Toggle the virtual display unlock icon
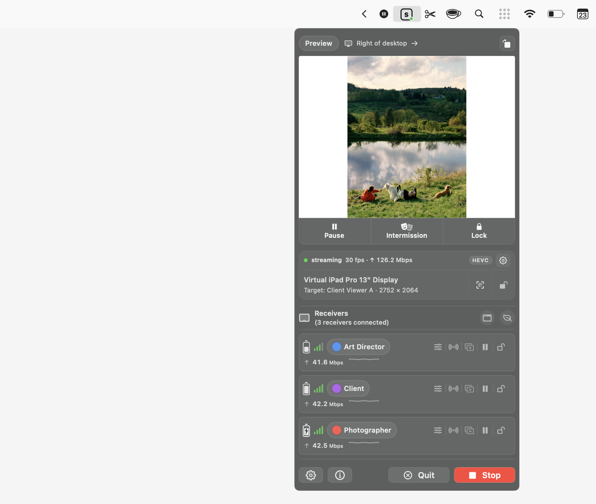596x504 pixels. pos(504,285)
